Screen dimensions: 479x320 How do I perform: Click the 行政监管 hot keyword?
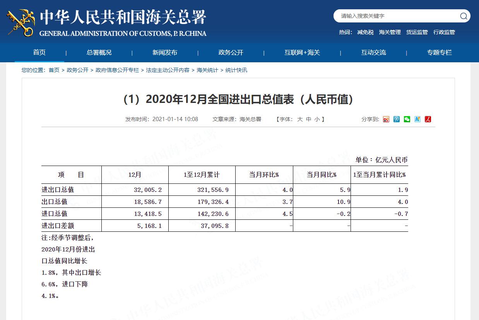(444, 33)
